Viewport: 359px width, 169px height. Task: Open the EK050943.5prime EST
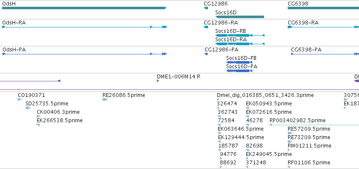point(248,108)
